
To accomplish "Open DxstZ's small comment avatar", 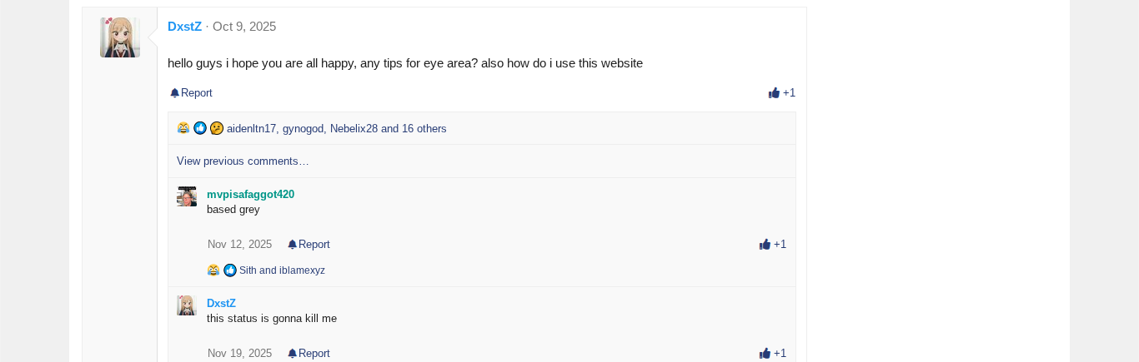I will 187,305.
